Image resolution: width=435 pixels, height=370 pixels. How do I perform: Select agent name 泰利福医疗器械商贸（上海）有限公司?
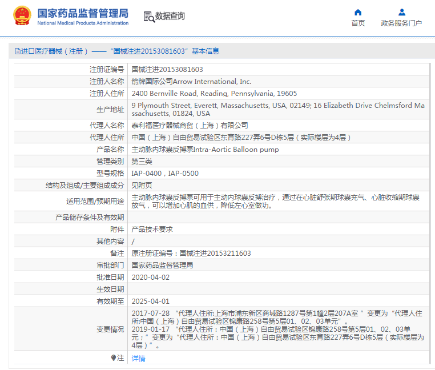[190, 126]
